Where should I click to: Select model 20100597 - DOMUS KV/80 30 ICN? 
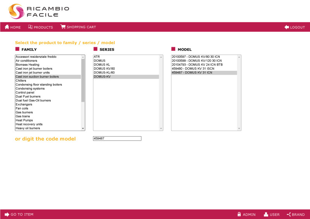(204, 56)
